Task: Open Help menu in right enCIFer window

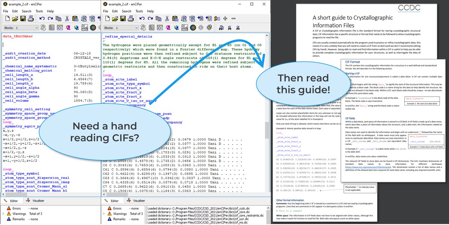Action: [151, 11]
